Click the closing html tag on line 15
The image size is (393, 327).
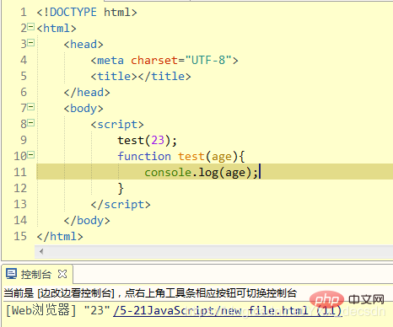[60, 236]
